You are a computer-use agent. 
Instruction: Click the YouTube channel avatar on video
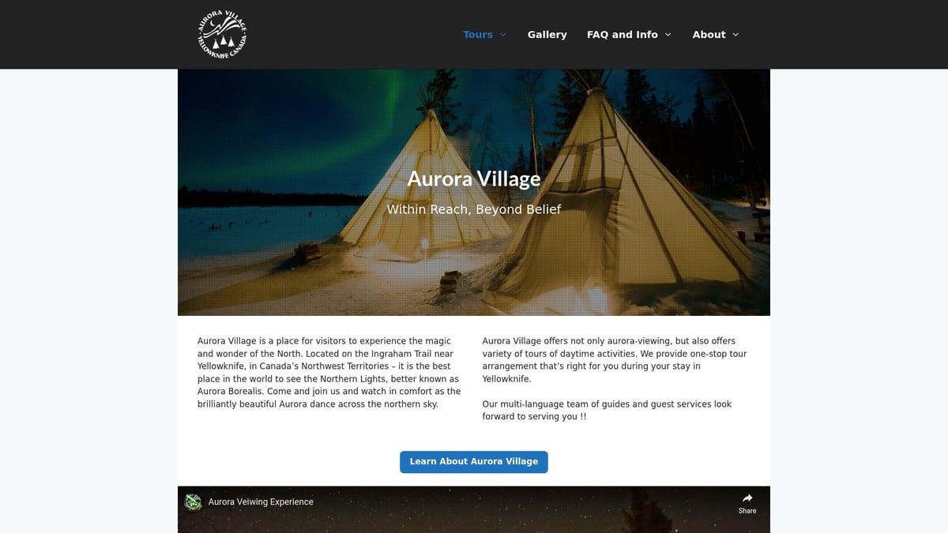tap(193, 502)
